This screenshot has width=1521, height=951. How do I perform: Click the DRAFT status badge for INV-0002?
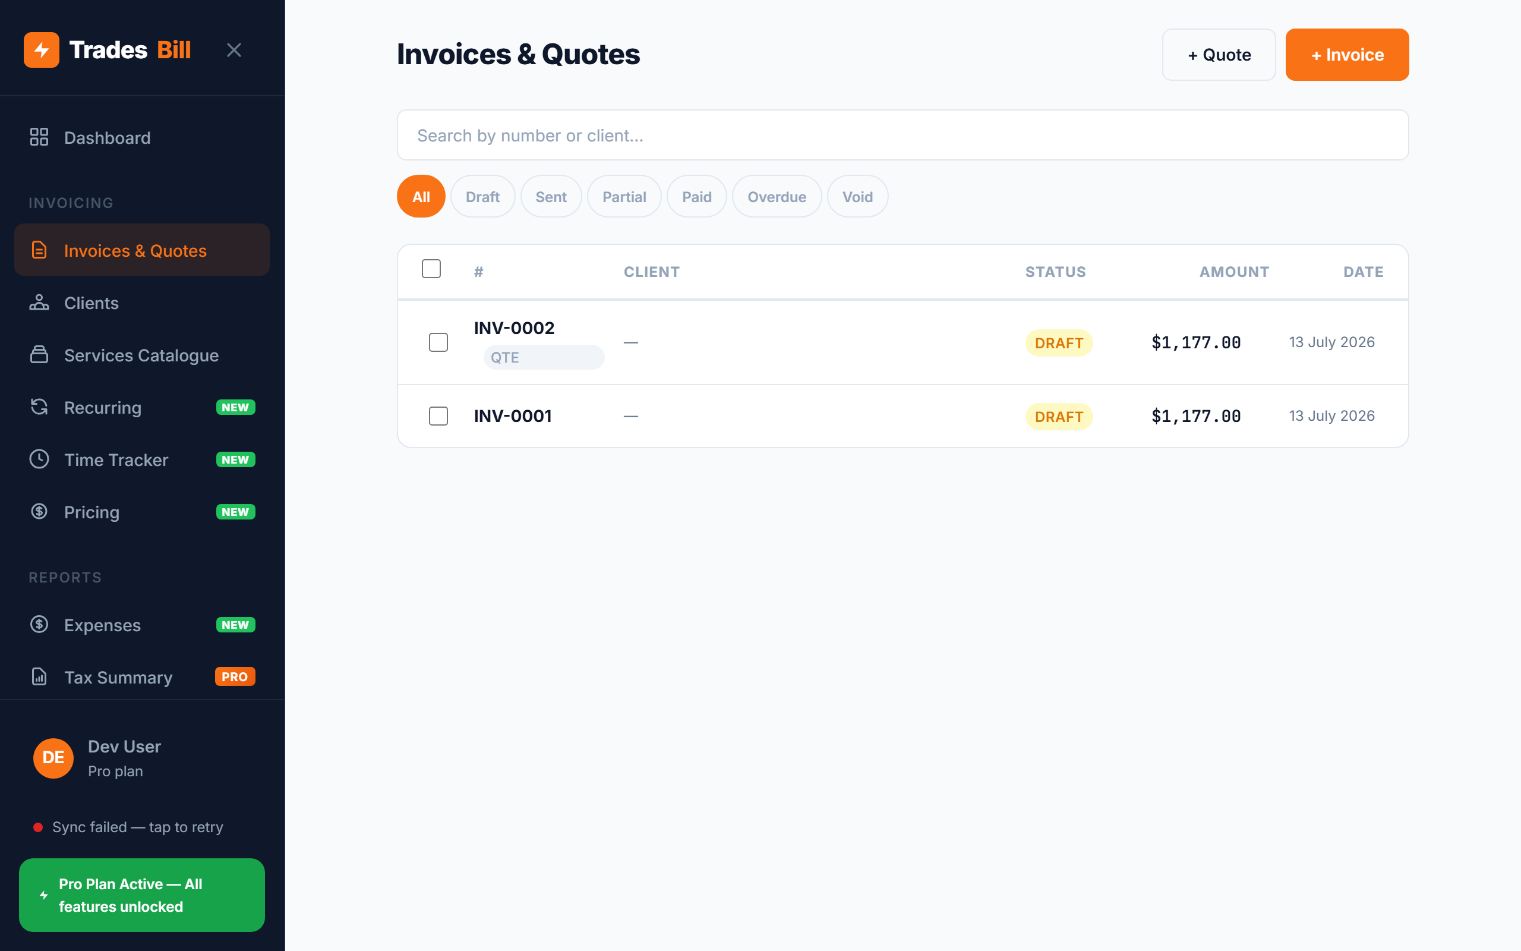click(1059, 343)
